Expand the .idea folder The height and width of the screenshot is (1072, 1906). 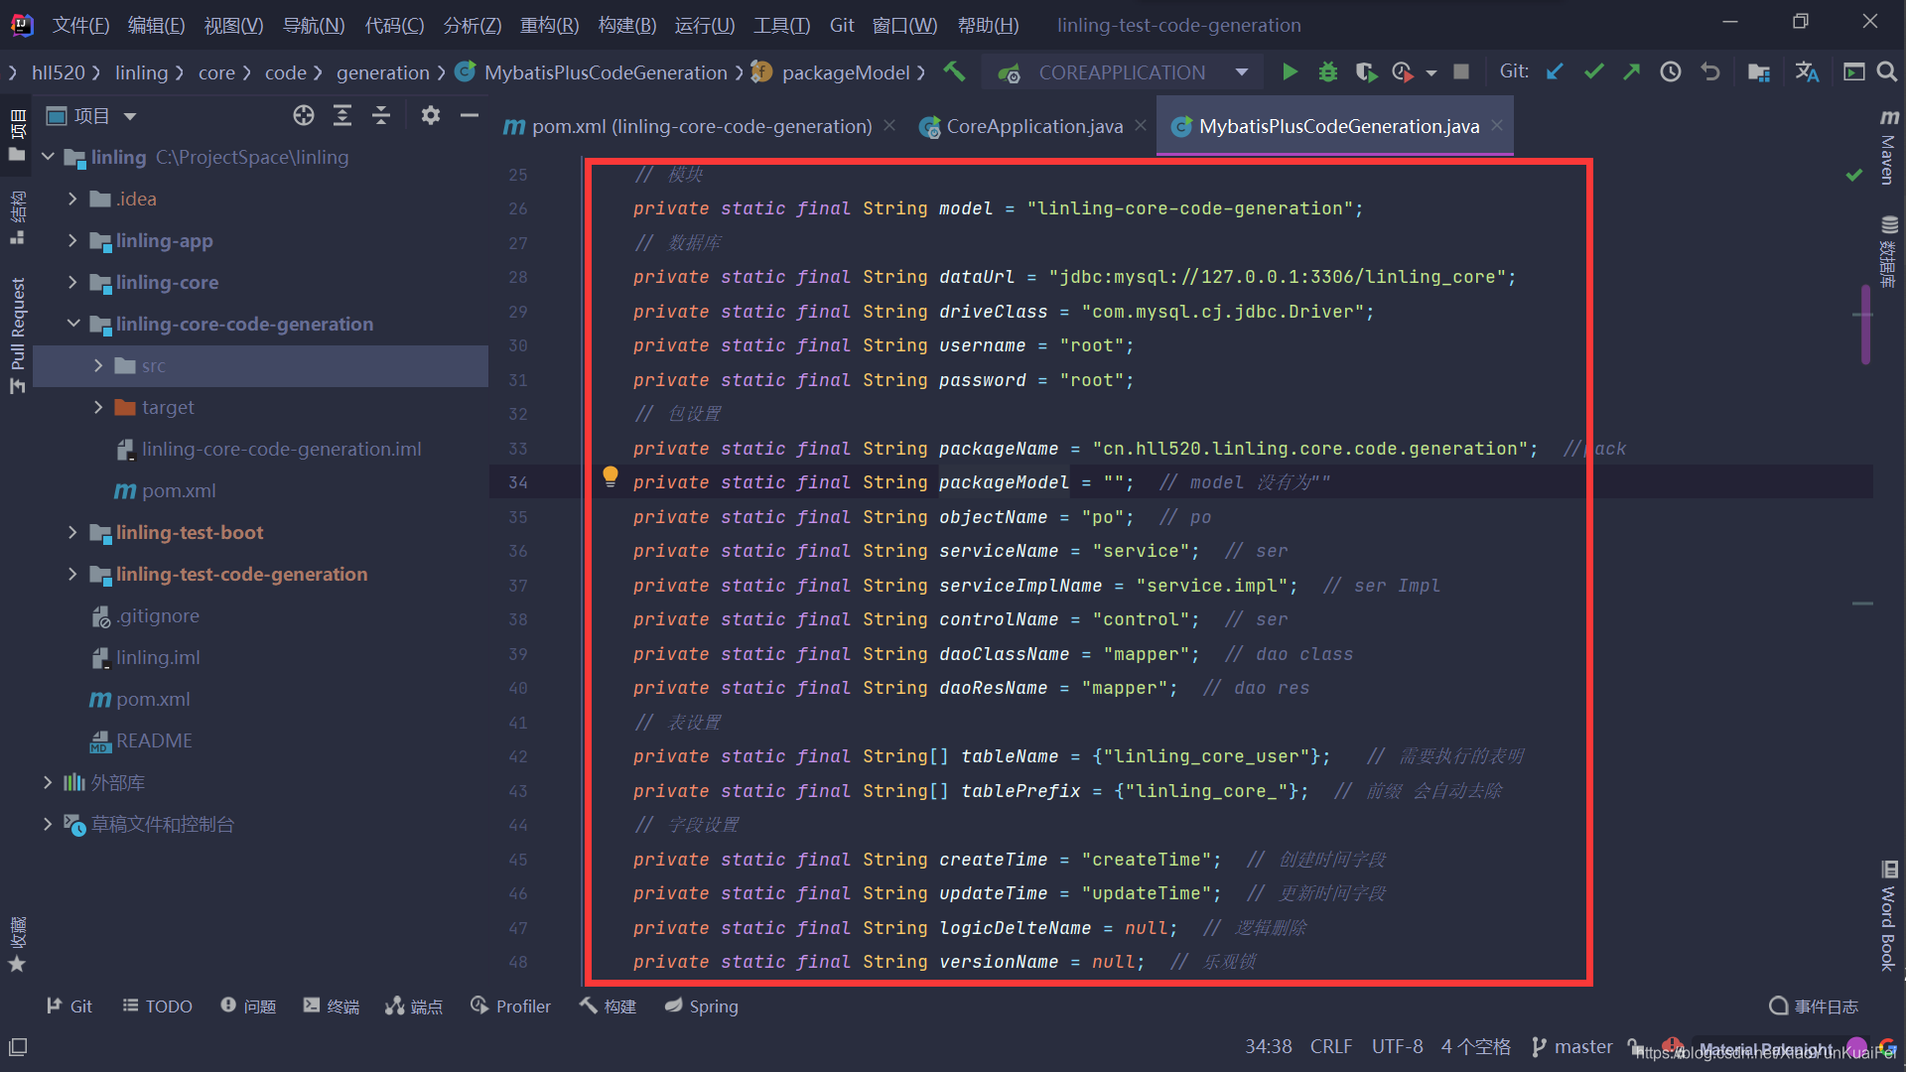72,199
